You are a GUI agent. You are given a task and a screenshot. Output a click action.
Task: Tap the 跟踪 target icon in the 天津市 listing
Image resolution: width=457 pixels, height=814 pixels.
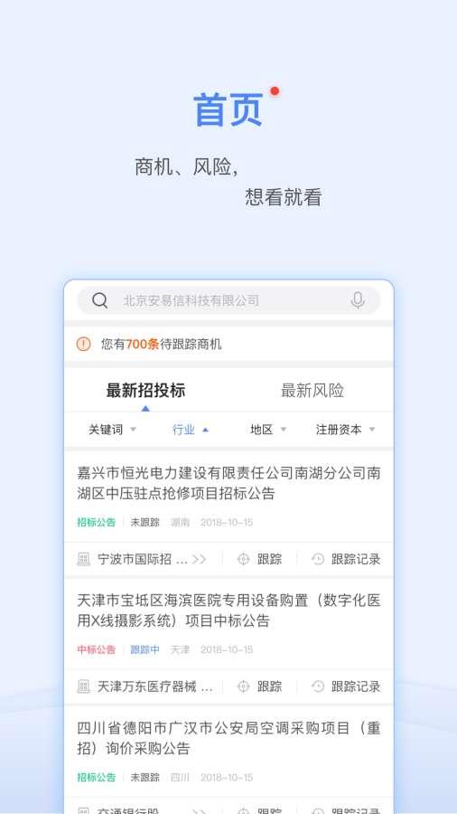pos(243,686)
